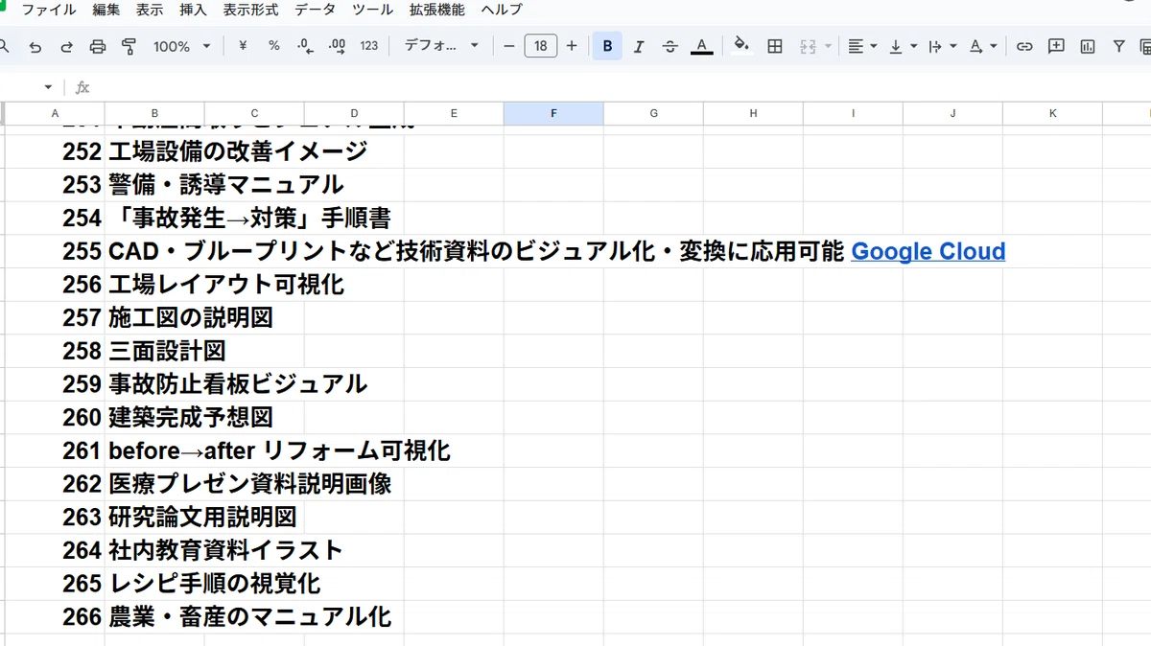Undo the last action
The image size is (1151, 646).
(35, 46)
